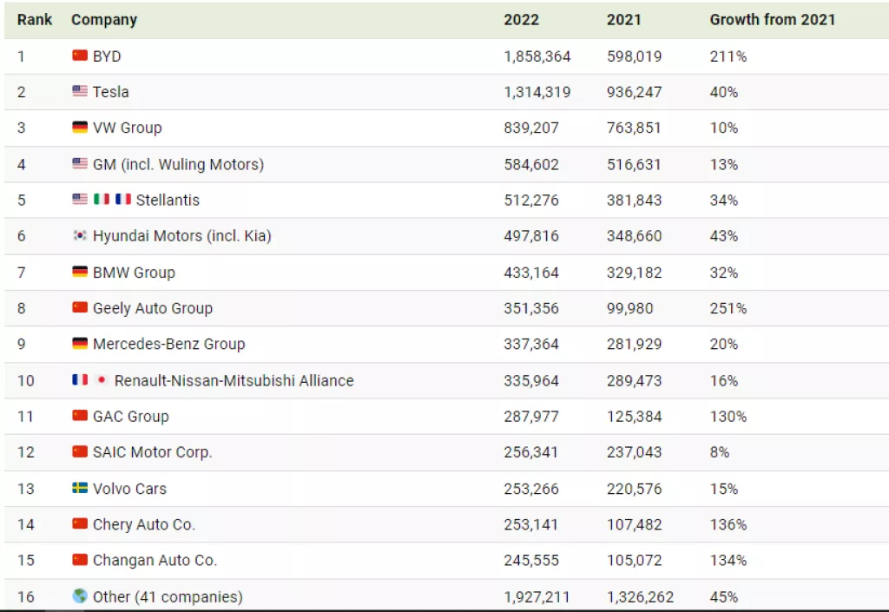The height and width of the screenshot is (612, 889).
Task: Sort by the Rank column header
Action: point(35,19)
